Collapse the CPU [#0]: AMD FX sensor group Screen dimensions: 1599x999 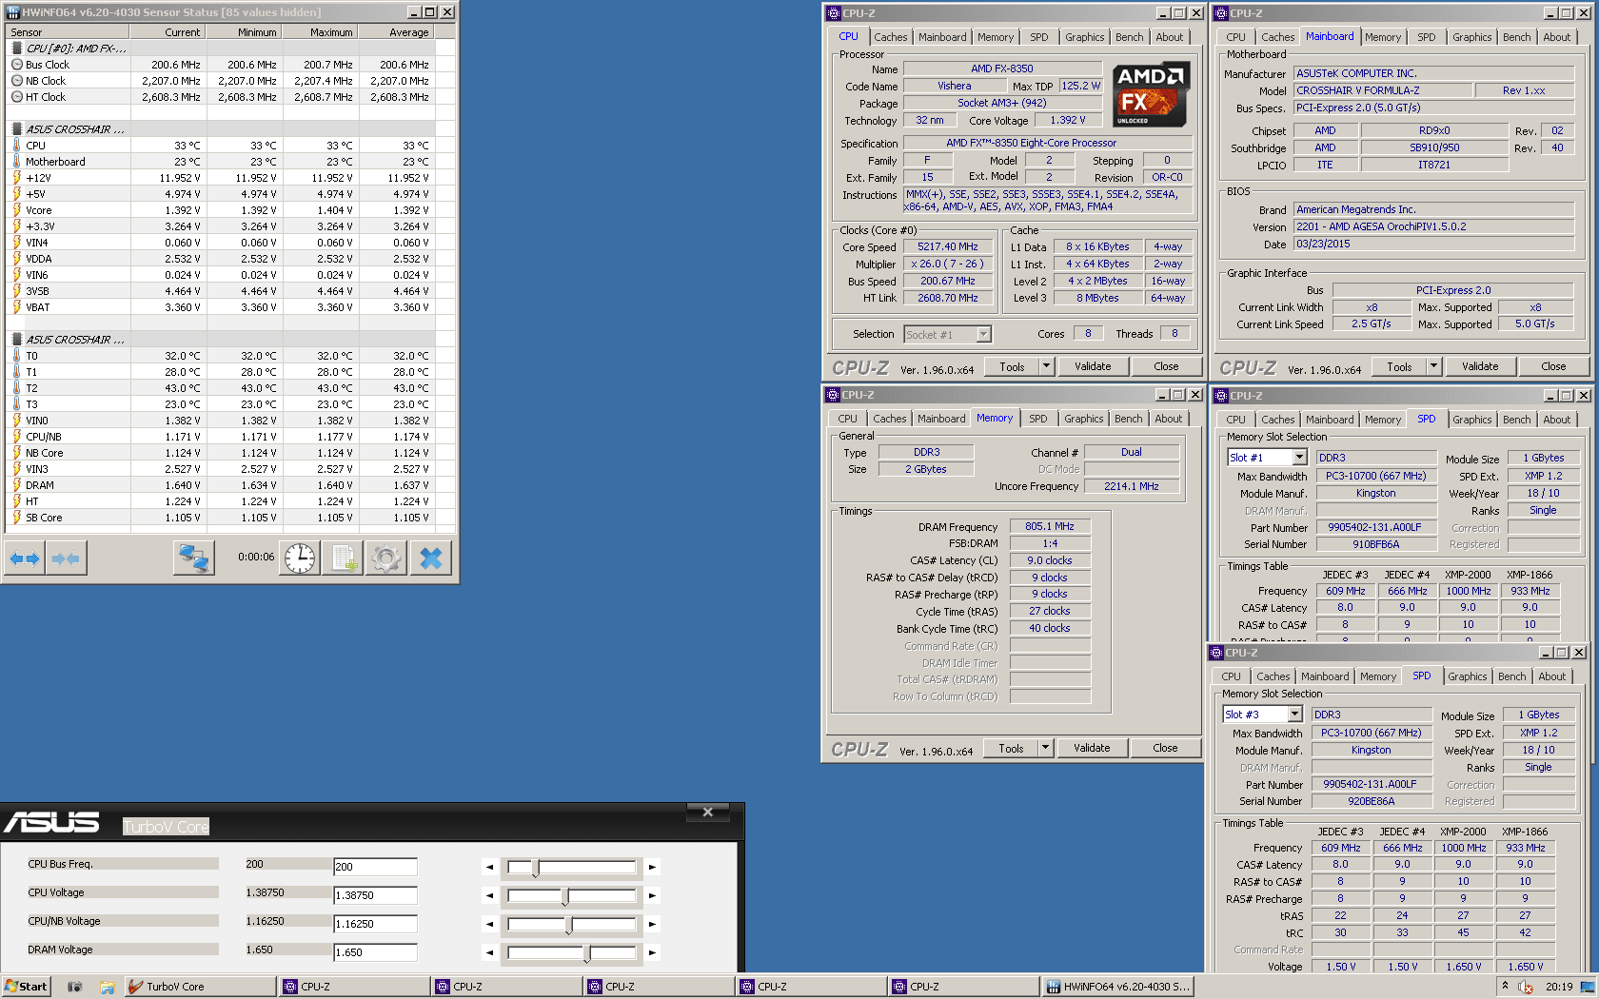click(x=17, y=49)
